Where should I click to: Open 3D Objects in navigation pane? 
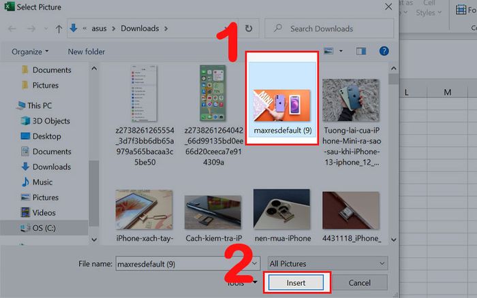coord(46,121)
